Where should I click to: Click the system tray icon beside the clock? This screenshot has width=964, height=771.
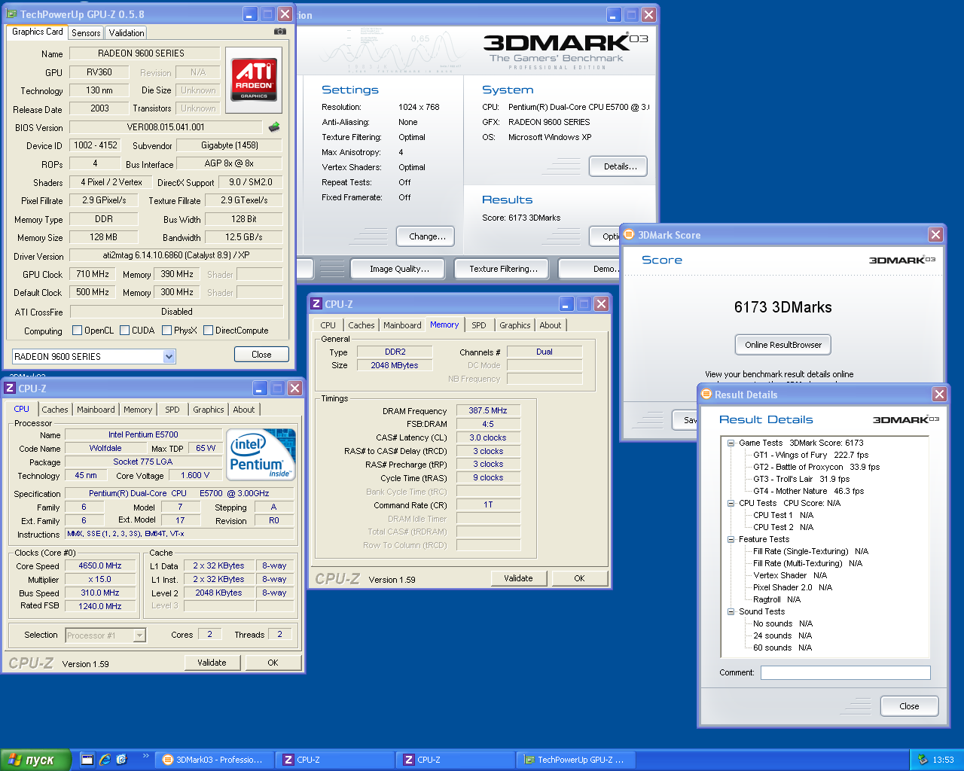tap(923, 760)
